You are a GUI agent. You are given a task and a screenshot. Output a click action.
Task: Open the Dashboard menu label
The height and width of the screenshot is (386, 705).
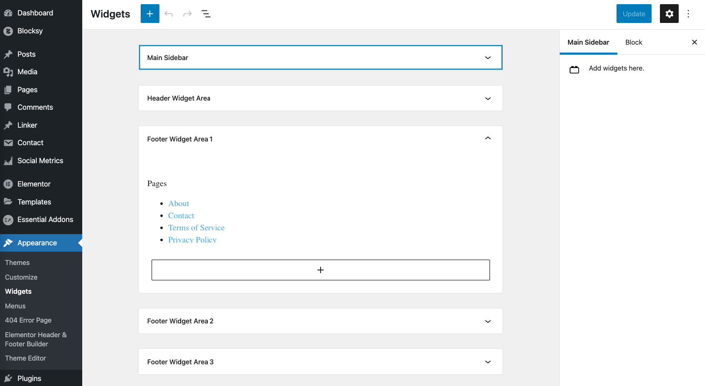point(35,13)
